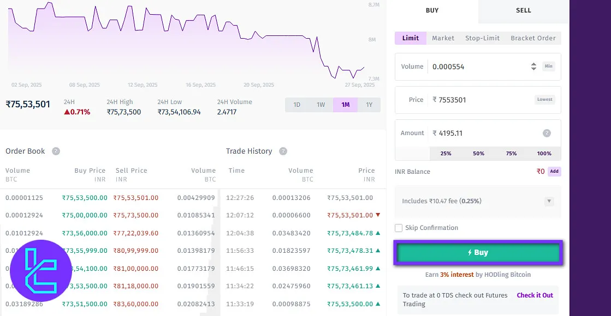Click the CoinDCX logo in the corner
611x316 pixels.
tap(40, 270)
